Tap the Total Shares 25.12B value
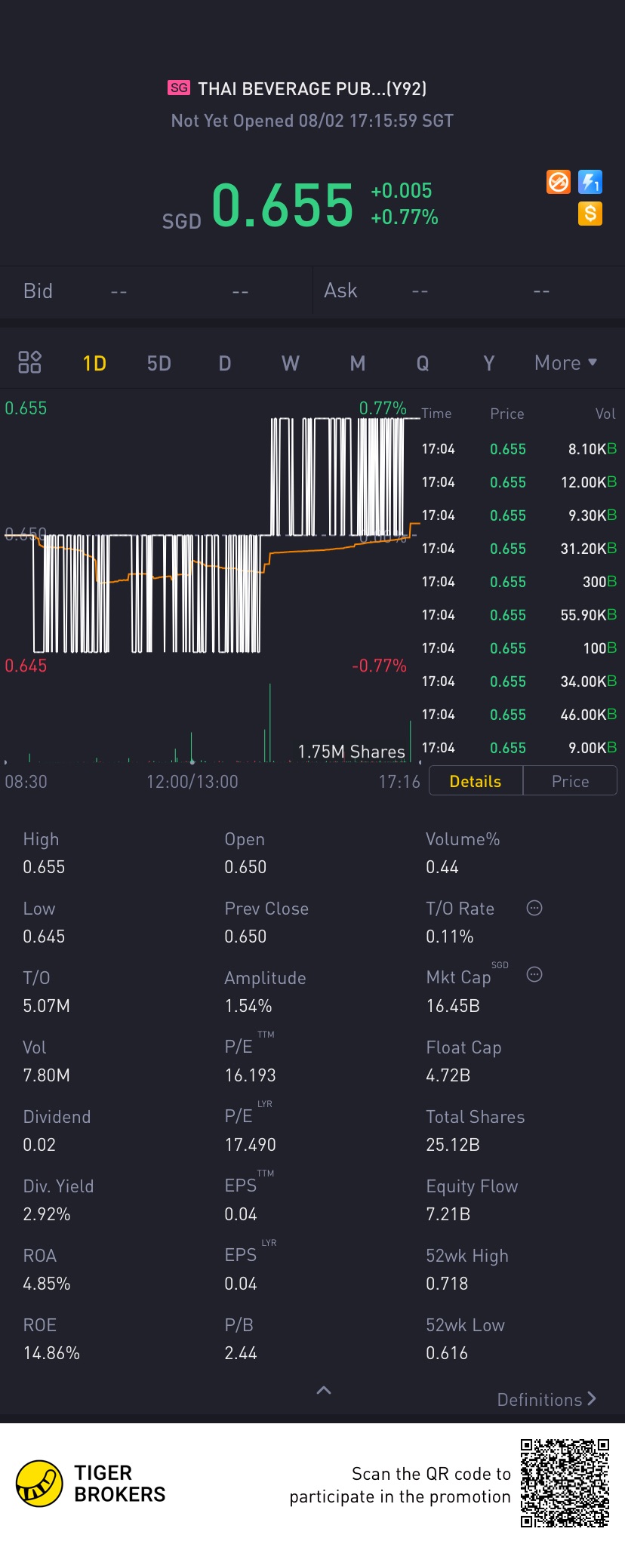 click(453, 1145)
